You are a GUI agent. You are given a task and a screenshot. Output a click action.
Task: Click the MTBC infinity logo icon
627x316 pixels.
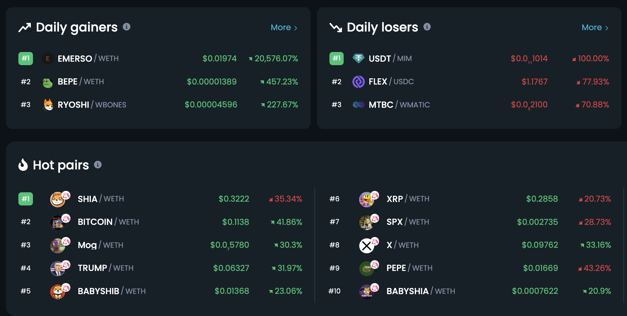click(358, 105)
